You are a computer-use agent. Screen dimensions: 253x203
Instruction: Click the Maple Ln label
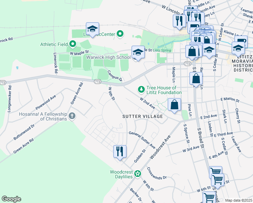pos(174,75)
